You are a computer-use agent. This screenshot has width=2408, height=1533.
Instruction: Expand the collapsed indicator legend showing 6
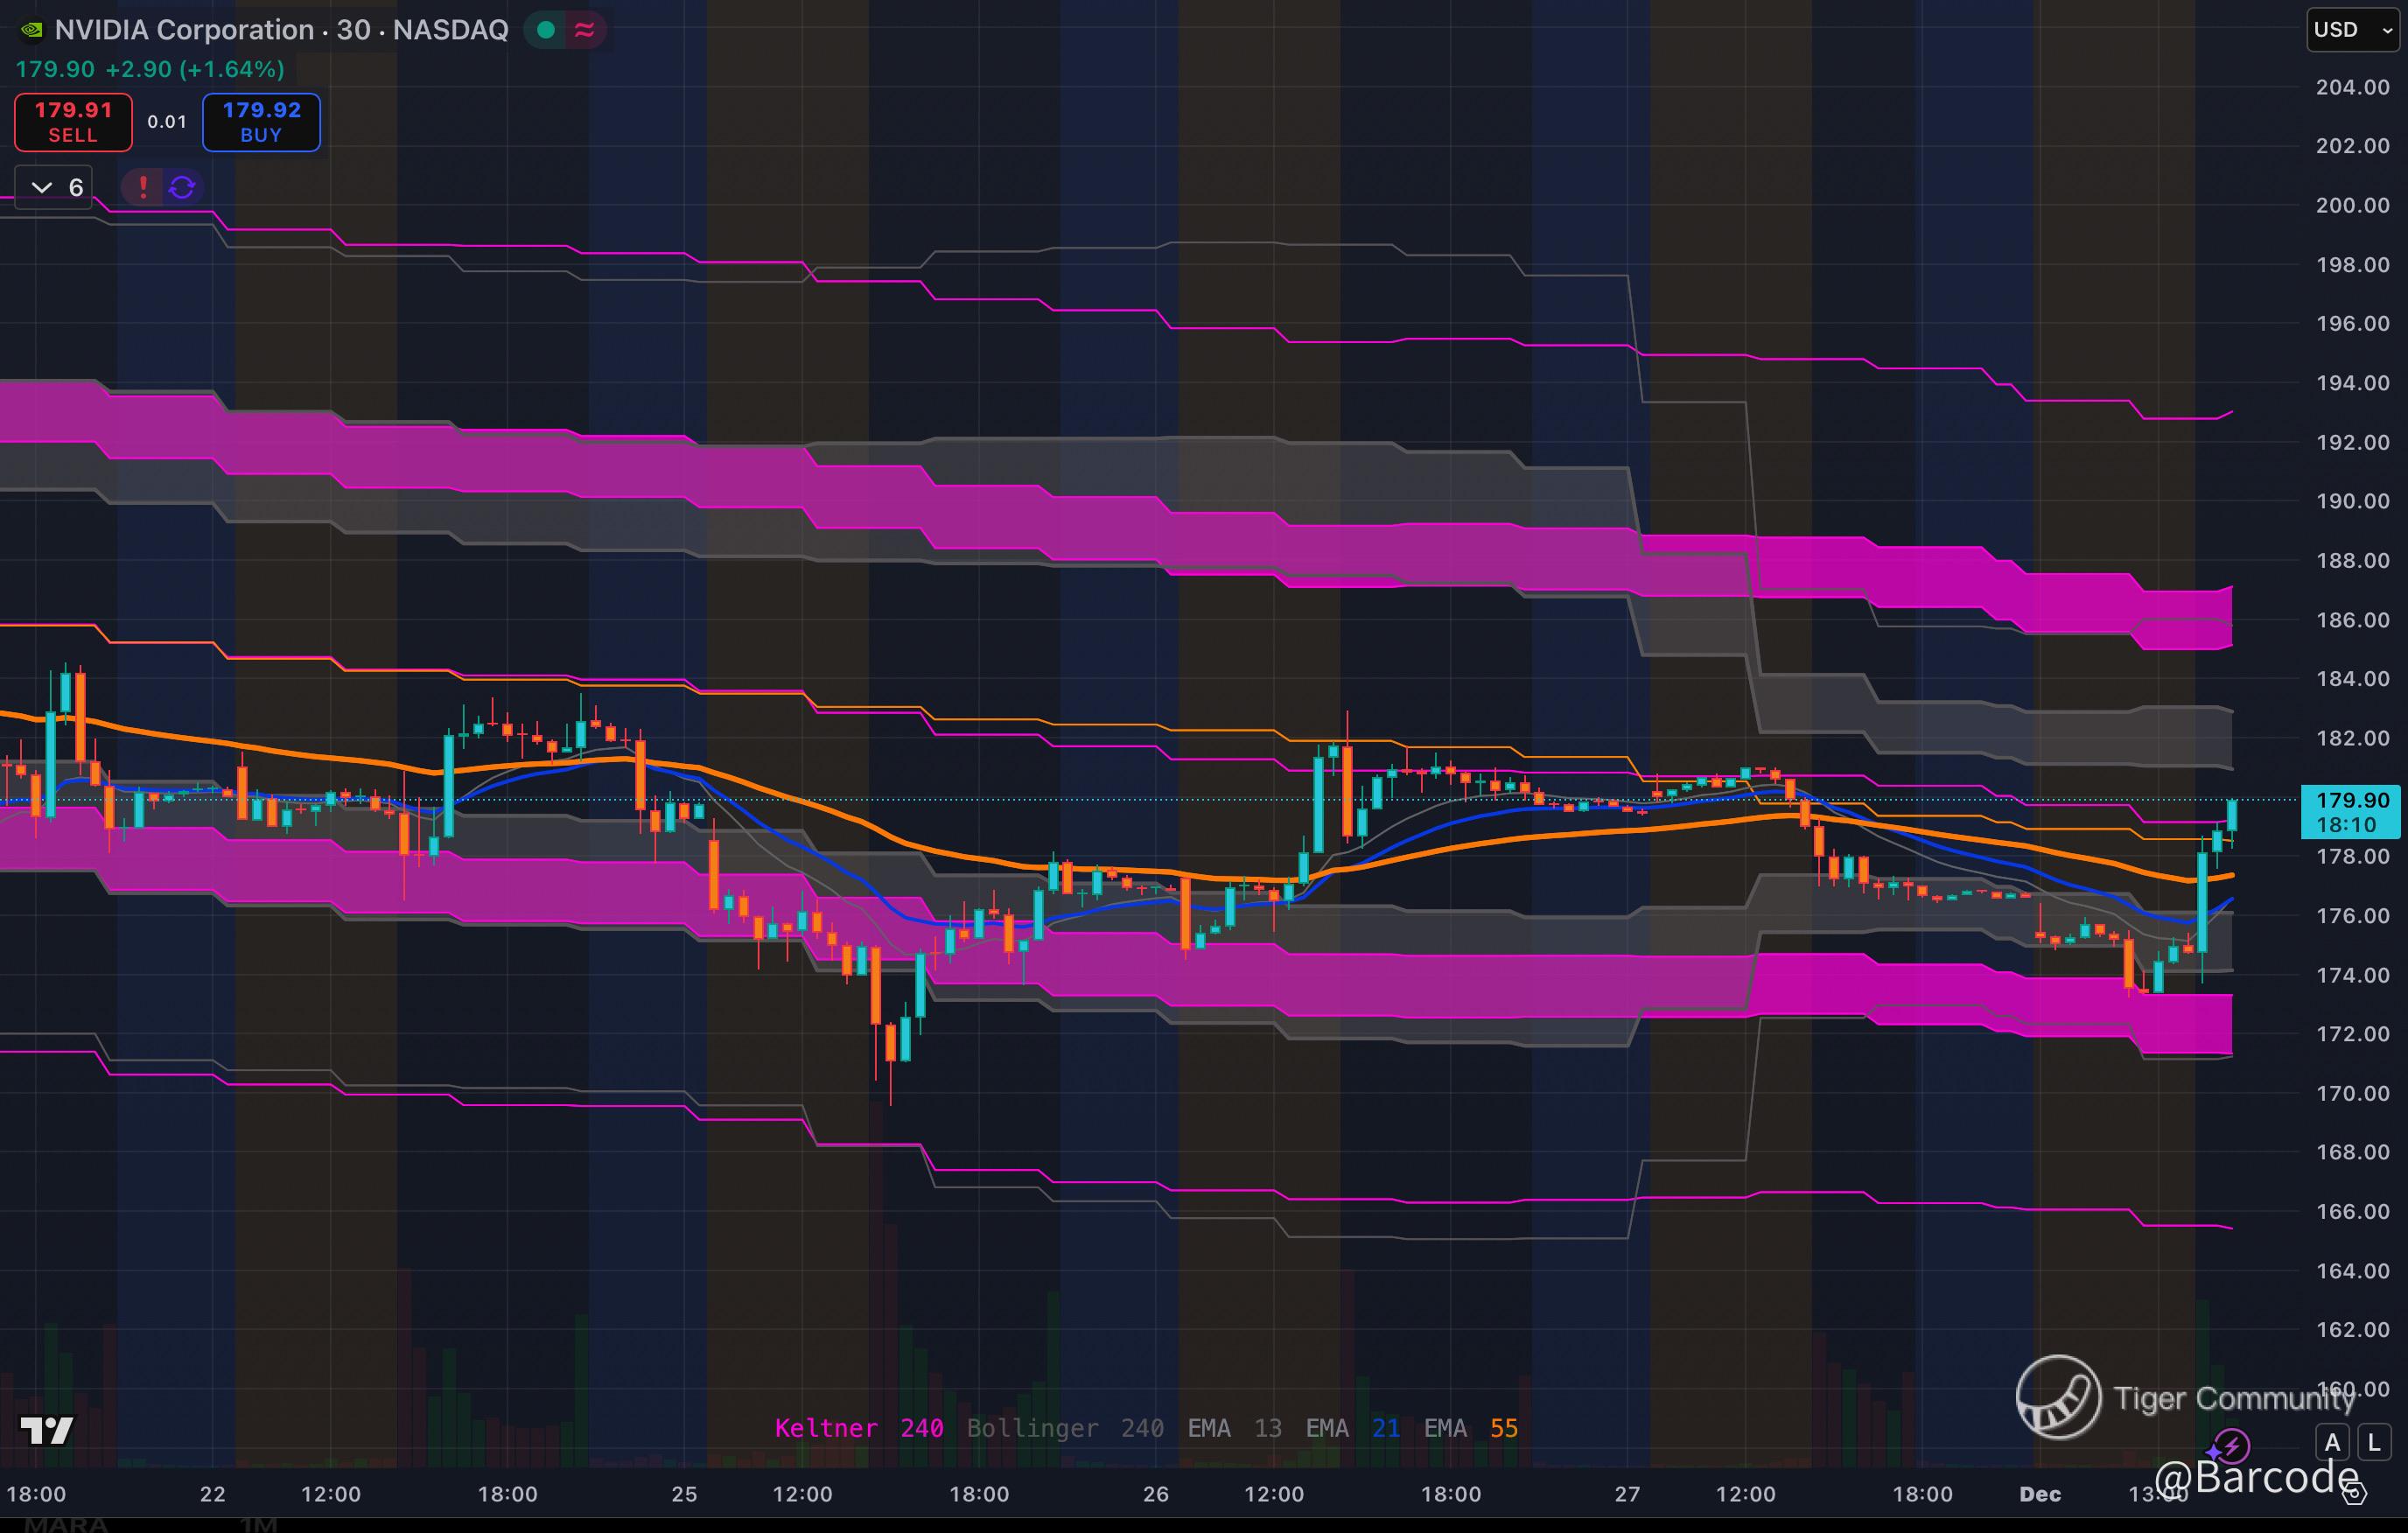click(54, 187)
